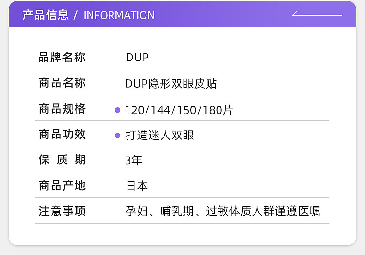The image size is (365, 255).
Task: Click the purple bullet beside '打造迷人双眼'
Action: (x=118, y=136)
